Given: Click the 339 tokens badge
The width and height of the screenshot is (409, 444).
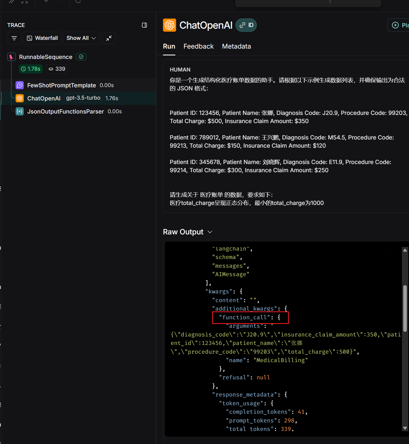Looking at the screenshot, I should (57, 69).
